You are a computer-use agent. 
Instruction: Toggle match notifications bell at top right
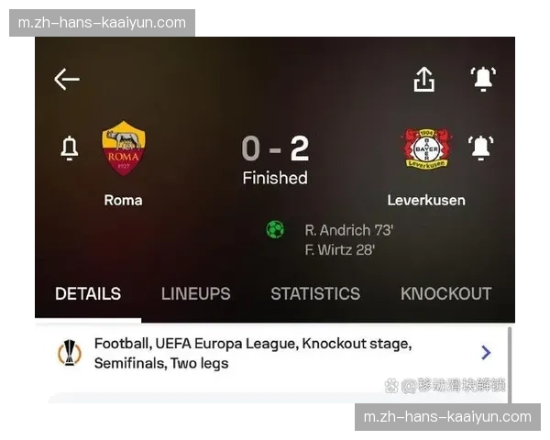483,79
